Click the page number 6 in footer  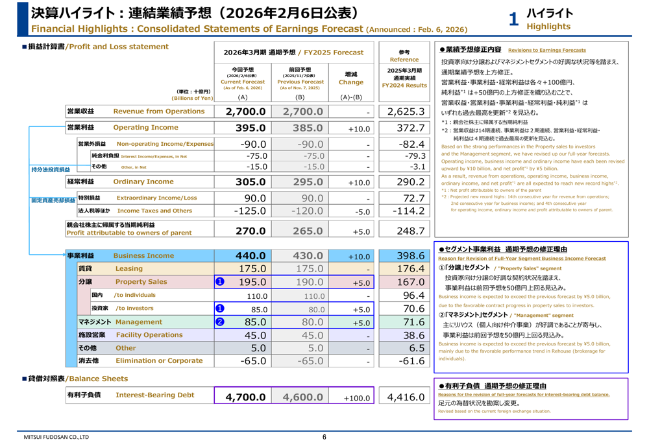coord(324,437)
